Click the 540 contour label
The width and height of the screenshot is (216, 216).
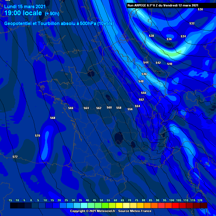click(170, 64)
